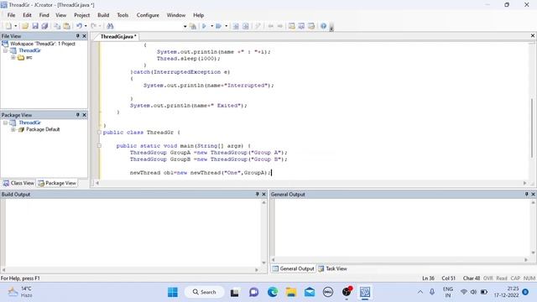537x302 pixels.
Task: Open the Windows Start menu
Action: tap(173, 292)
